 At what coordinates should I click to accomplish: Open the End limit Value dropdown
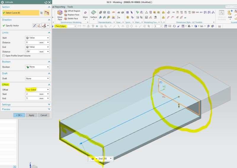(x=37, y=47)
